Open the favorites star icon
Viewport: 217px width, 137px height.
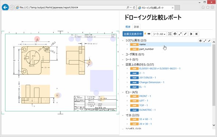point(208,7)
